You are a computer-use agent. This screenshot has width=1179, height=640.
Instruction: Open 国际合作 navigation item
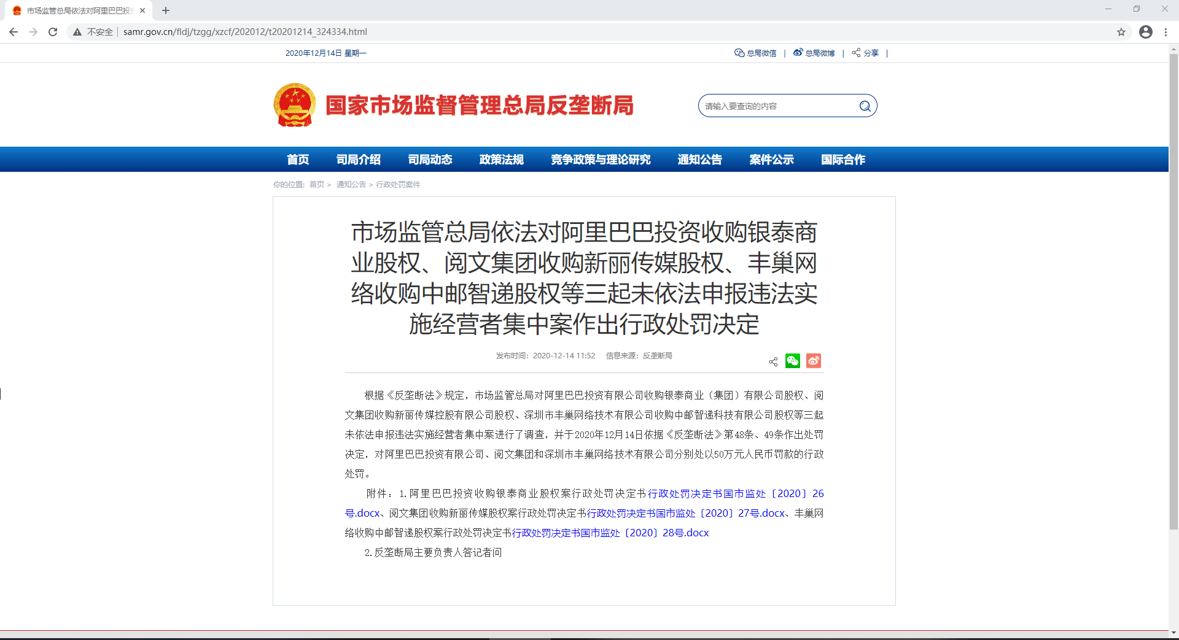click(x=843, y=160)
